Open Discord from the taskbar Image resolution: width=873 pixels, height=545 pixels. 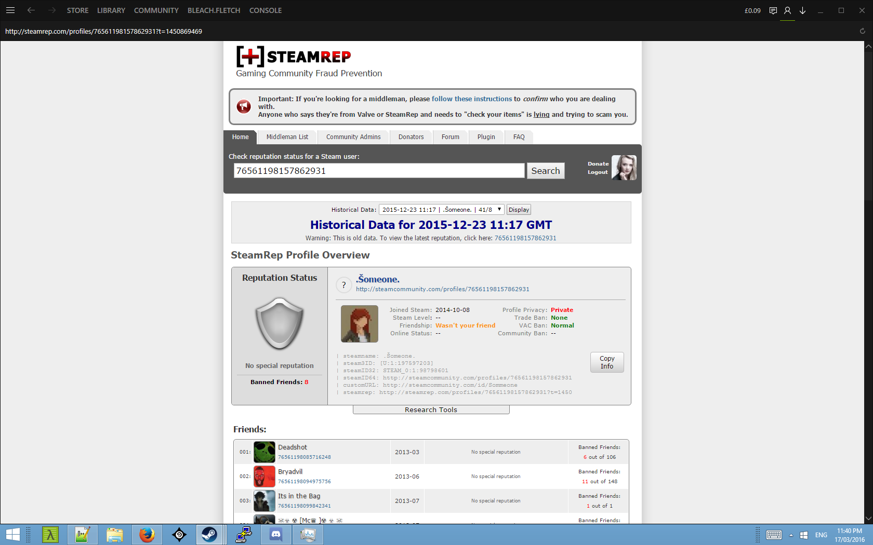276,535
